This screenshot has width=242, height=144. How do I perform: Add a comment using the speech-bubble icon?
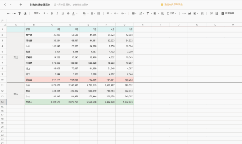(x=211, y=14)
